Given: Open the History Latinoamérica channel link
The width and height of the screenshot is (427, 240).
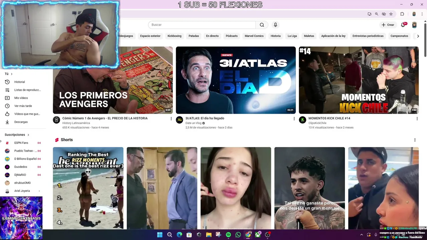Looking at the screenshot, I should 76,123.
